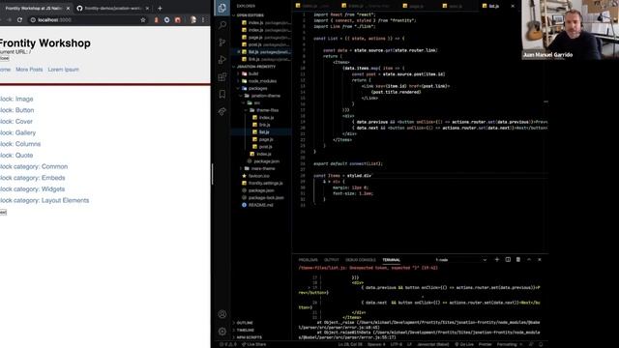Image resolution: width=619 pixels, height=348 pixels.
Task: Close the GitHub frontity-demos browser tab
Action: click(147, 8)
